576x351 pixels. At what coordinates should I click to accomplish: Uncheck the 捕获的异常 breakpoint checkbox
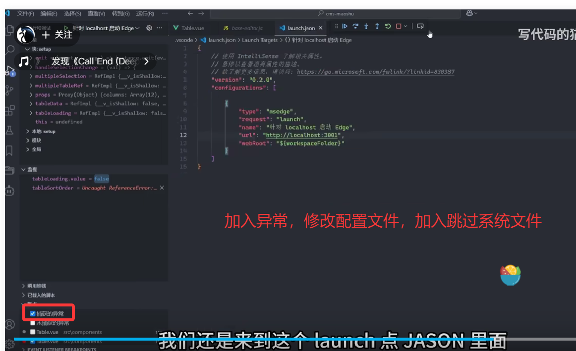click(33, 313)
